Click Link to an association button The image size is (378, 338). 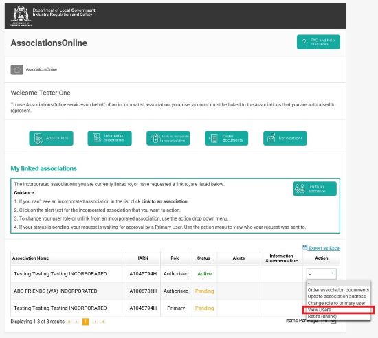point(315,189)
